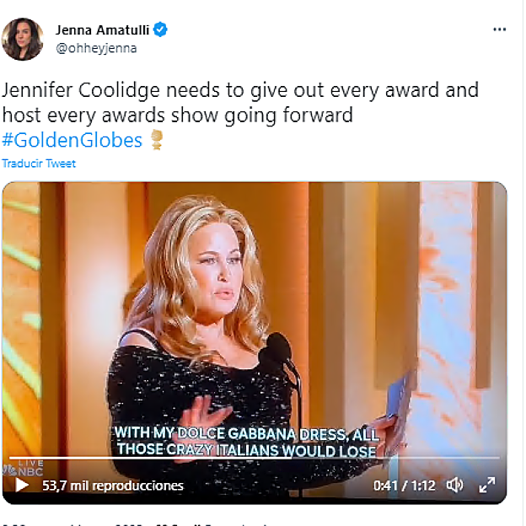Click the blue verified badge

click(x=159, y=30)
